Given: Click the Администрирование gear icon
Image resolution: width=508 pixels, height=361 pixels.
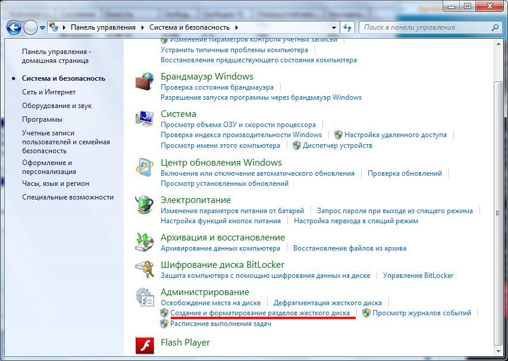Looking at the screenshot, I should [144, 296].
